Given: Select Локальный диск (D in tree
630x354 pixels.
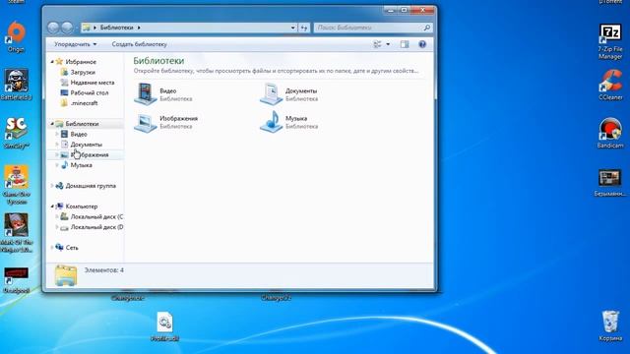Looking at the screenshot, I should click(96, 227).
